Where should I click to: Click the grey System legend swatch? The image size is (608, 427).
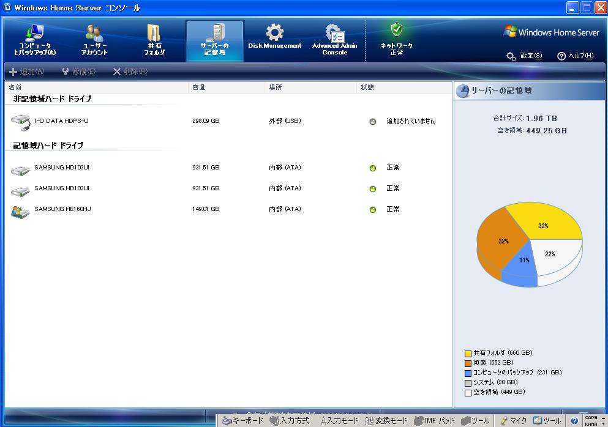468,383
